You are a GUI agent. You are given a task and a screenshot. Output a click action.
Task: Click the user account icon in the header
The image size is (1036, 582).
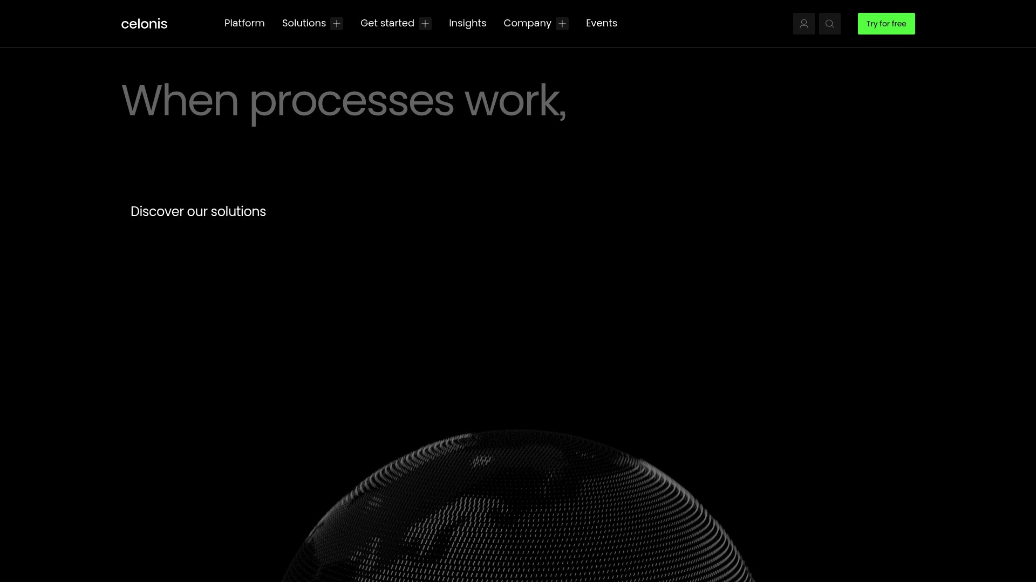pyautogui.click(x=803, y=23)
